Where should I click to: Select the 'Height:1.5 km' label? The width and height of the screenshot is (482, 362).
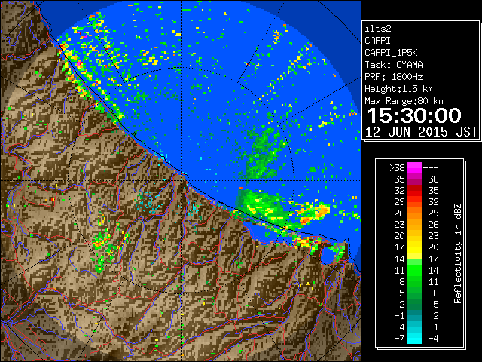[398, 89]
